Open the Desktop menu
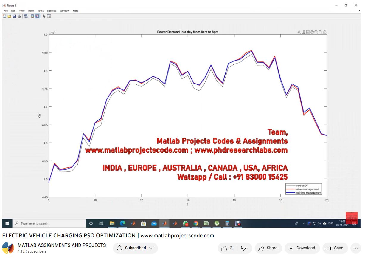The width and height of the screenshot is (365, 258). tap(52, 11)
